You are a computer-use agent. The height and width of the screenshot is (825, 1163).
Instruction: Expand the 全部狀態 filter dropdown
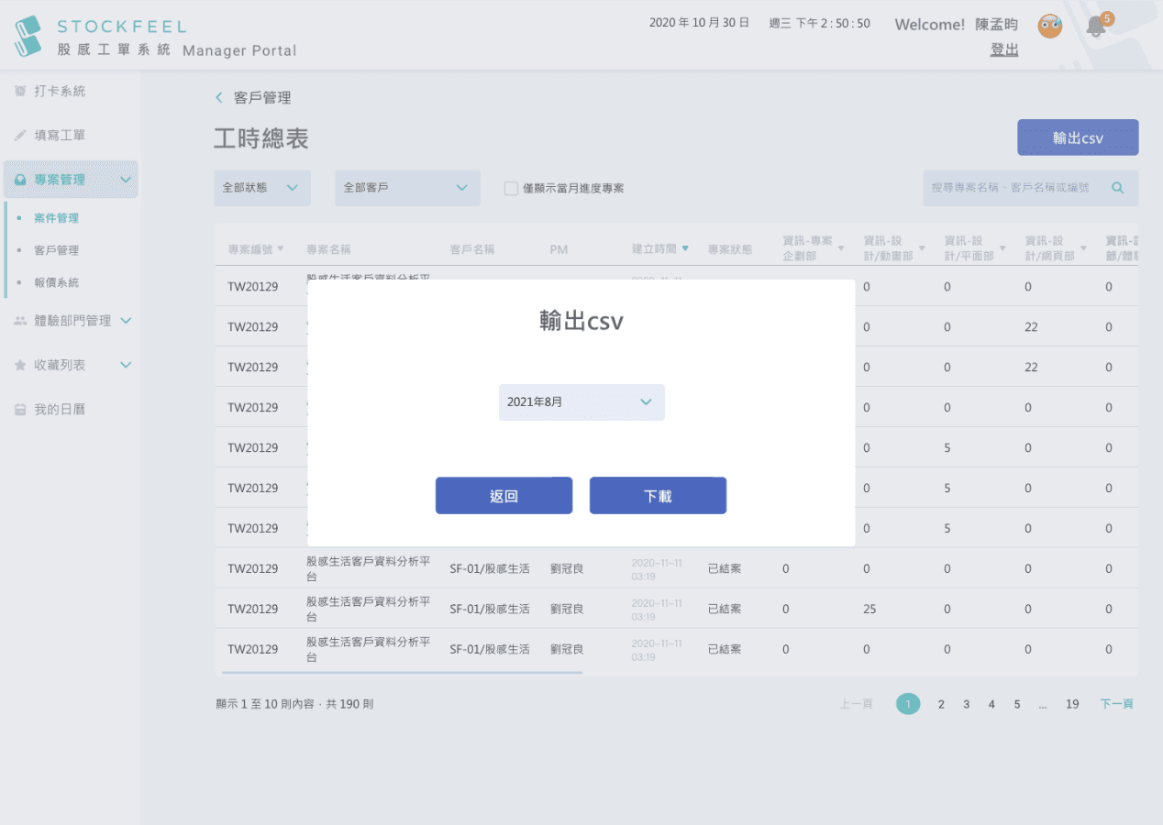(x=262, y=188)
